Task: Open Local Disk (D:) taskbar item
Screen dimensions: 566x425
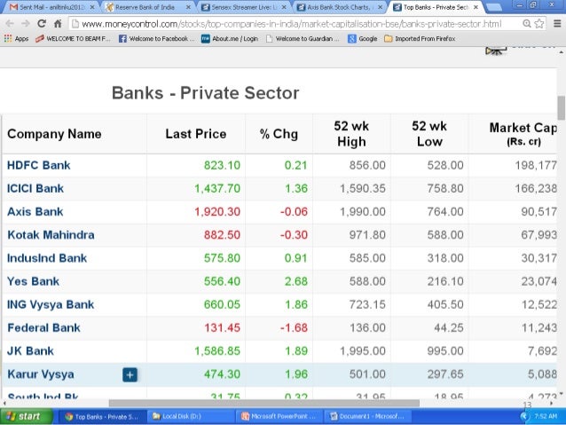Action: [x=192, y=417]
